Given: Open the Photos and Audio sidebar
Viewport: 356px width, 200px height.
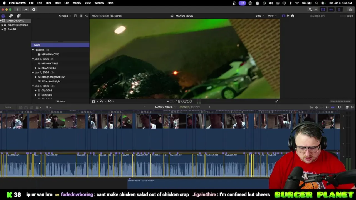Looking at the screenshot, I should click(x=11, y=16).
